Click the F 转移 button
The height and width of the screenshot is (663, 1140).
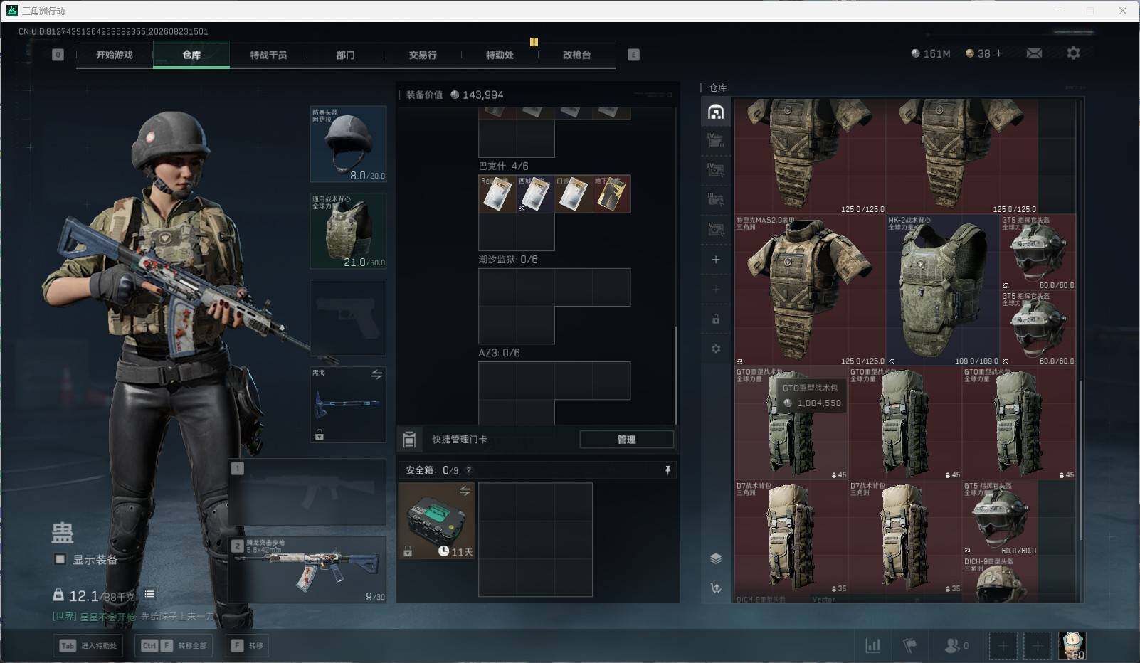[247, 646]
